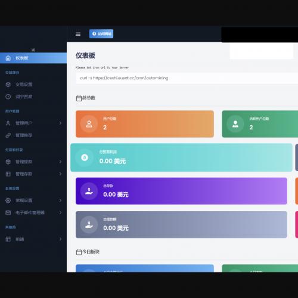298x298 pixels.
Task: Select the person icon beside 管理用户
Action: [8, 123]
